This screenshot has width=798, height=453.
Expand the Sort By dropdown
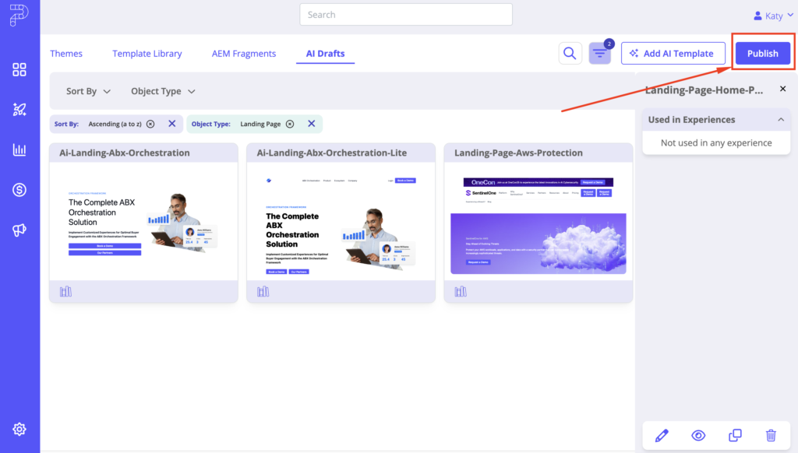coord(88,91)
